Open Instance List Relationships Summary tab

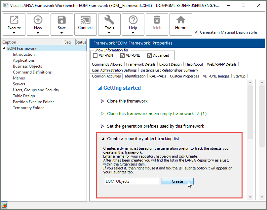click(169, 70)
